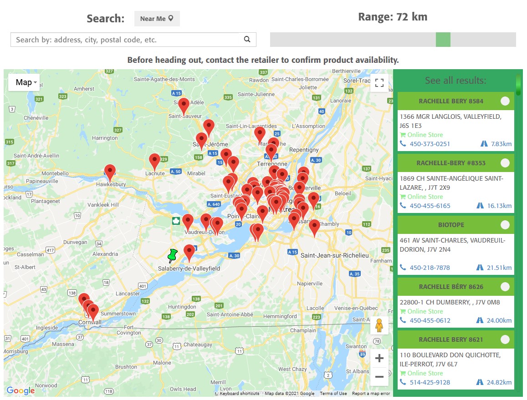Click directions icon beside 7.83km
Image resolution: width=527 pixels, height=400 pixels.
pos(484,144)
